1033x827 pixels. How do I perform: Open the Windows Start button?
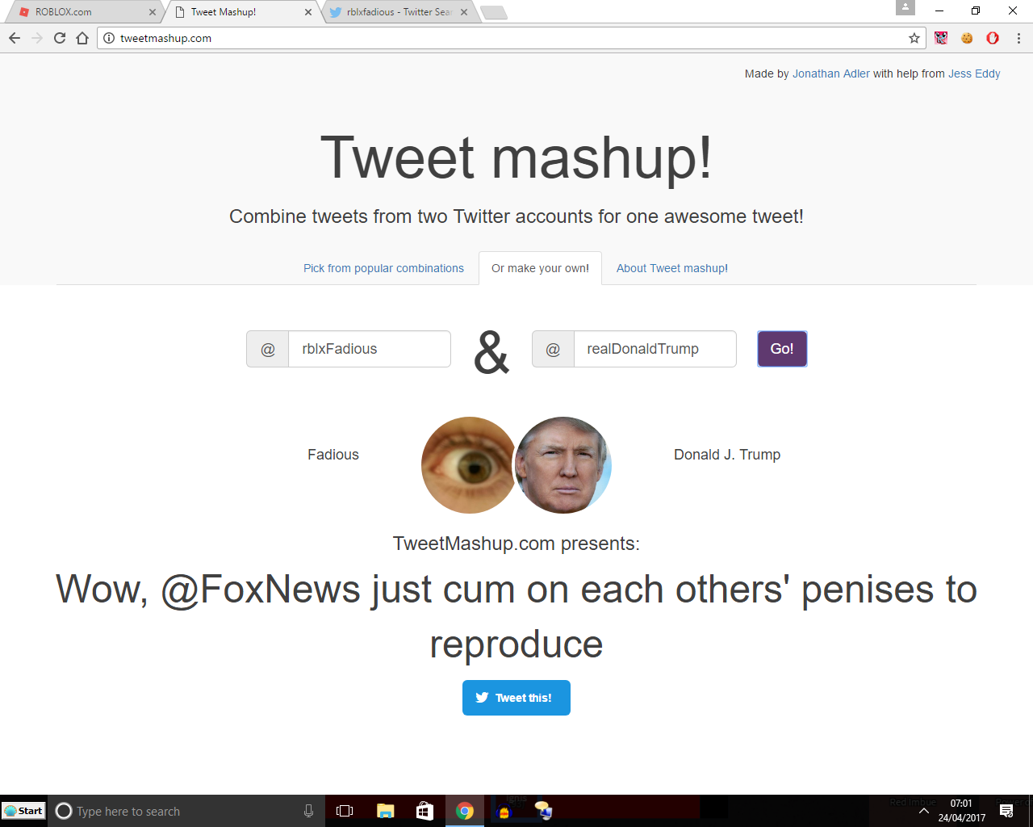[23, 811]
